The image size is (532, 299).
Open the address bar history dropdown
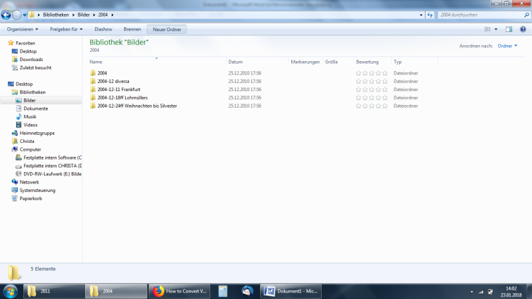[421, 15]
